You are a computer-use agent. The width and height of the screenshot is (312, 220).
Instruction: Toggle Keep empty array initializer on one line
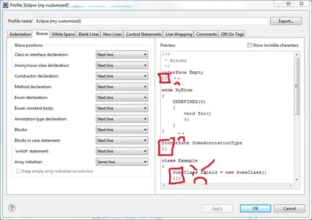(18, 171)
